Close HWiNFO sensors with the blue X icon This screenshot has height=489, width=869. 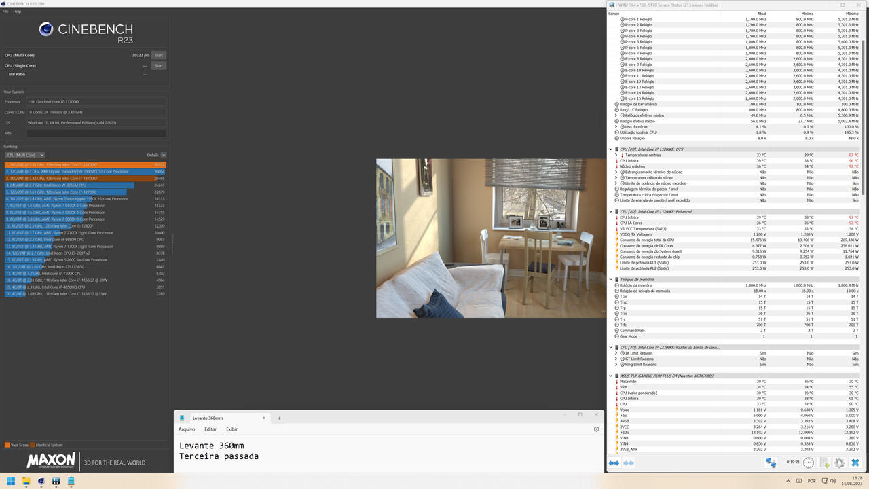855,463
